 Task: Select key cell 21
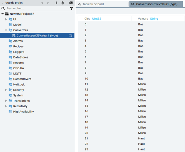pos(86,139)
